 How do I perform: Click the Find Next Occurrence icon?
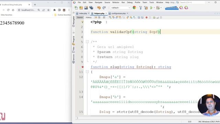point(117,18)
